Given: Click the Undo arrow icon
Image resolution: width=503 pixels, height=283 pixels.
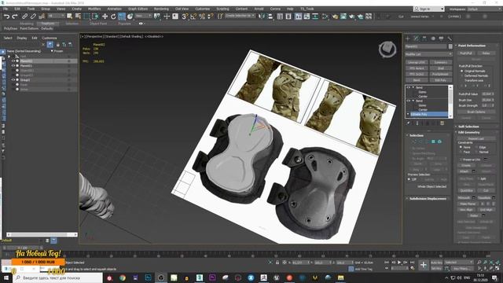Looking at the screenshot, I should coord(6,17).
